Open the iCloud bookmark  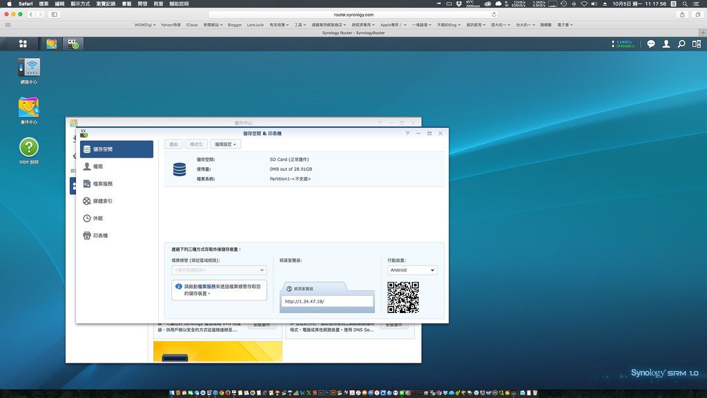click(x=192, y=25)
